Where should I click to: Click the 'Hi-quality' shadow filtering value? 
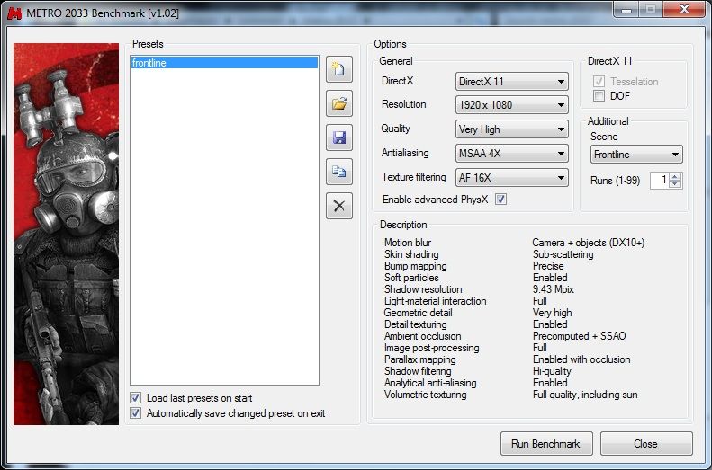pos(552,371)
